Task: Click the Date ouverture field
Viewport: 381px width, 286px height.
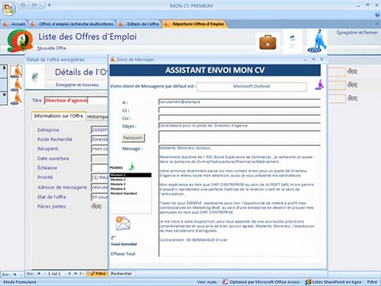Action: 99,158
